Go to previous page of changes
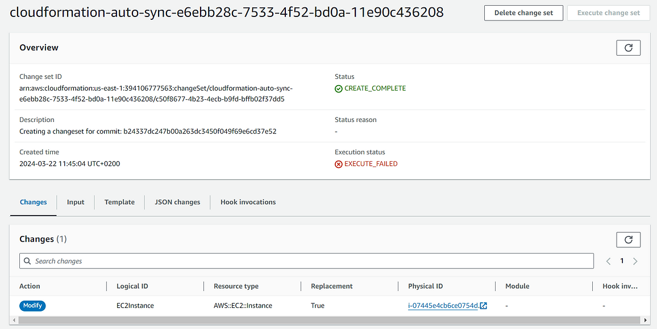This screenshot has height=329, width=657. pyautogui.click(x=608, y=261)
